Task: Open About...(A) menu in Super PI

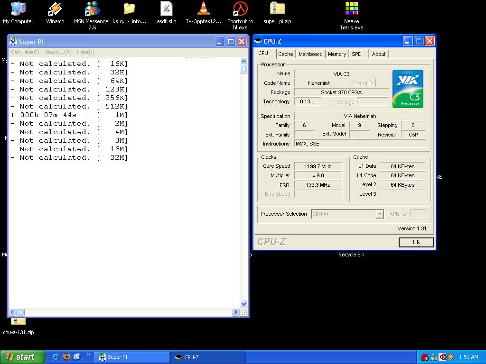Action: point(58,52)
